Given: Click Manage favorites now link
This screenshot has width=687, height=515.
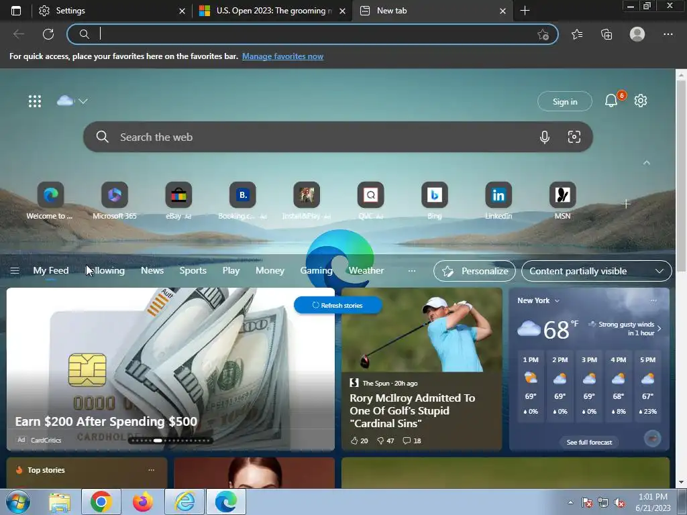Looking at the screenshot, I should tap(282, 56).
